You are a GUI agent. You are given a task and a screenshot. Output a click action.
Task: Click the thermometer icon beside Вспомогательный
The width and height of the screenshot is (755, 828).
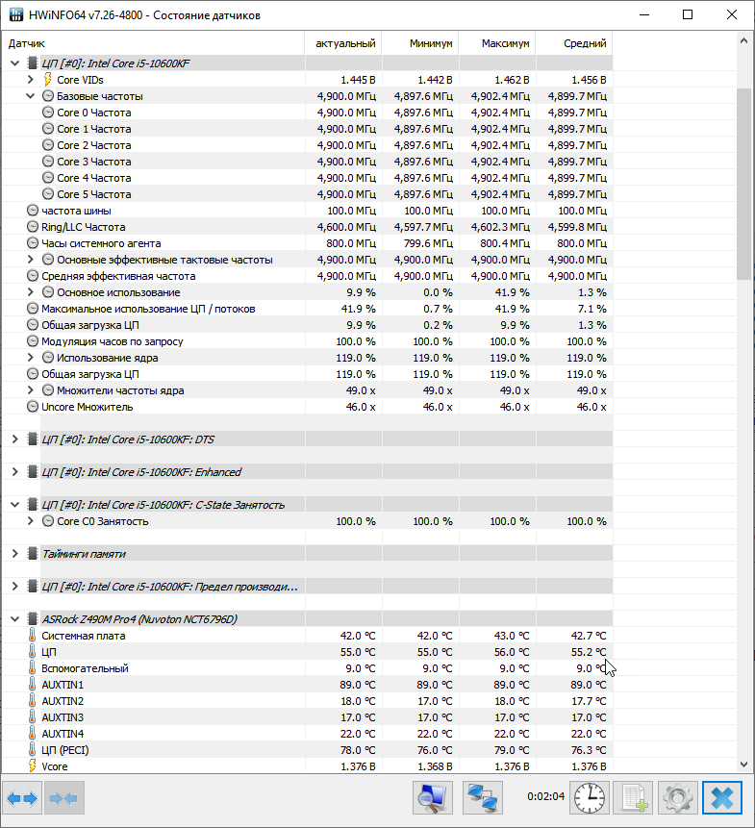coord(32,668)
